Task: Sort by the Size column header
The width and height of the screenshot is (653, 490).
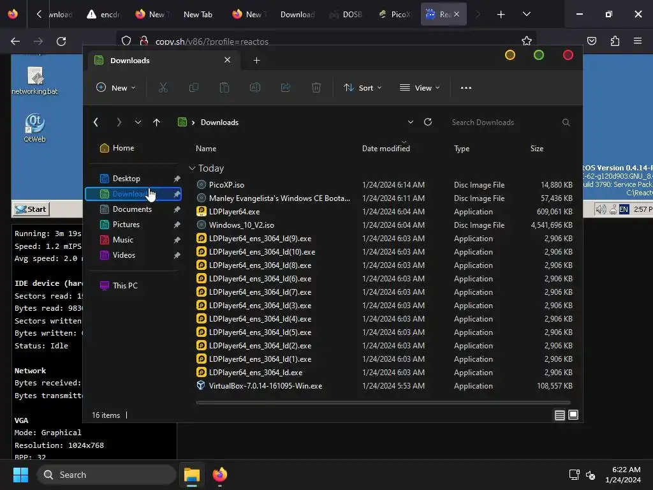Action: 537,148
